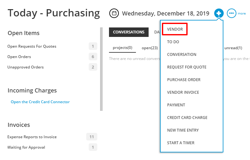Create a new Request For Quote
The height and width of the screenshot is (160, 250).
click(x=187, y=67)
